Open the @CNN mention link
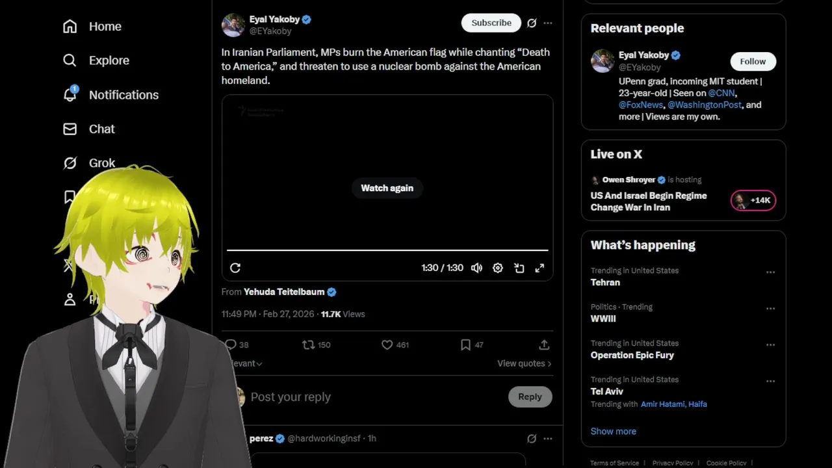 pos(721,93)
